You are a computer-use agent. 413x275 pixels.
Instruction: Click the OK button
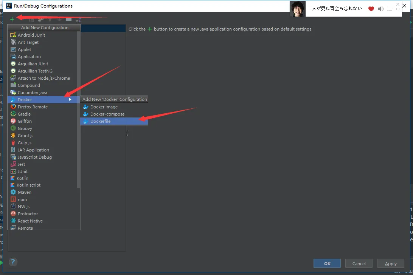(327, 263)
